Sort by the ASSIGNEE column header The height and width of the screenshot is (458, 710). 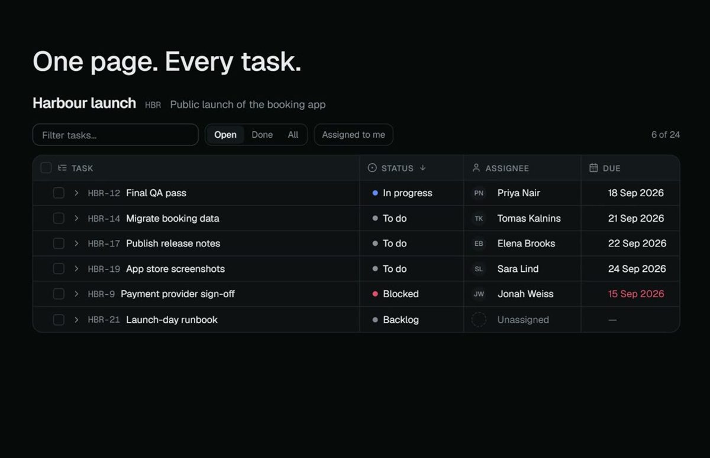(x=507, y=168)
